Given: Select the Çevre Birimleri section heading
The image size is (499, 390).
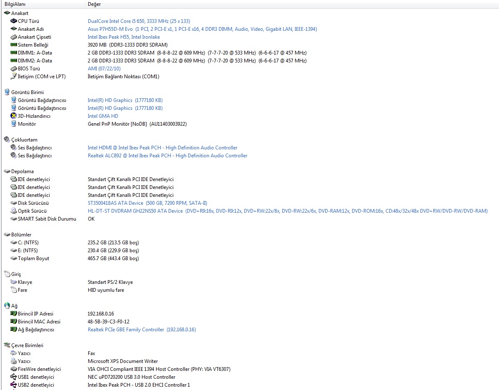Looking at the screenshot, I should pos(27,345).
